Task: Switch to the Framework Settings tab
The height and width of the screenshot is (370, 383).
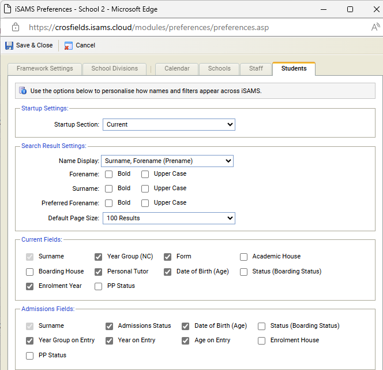Action: tap(45, 68)
